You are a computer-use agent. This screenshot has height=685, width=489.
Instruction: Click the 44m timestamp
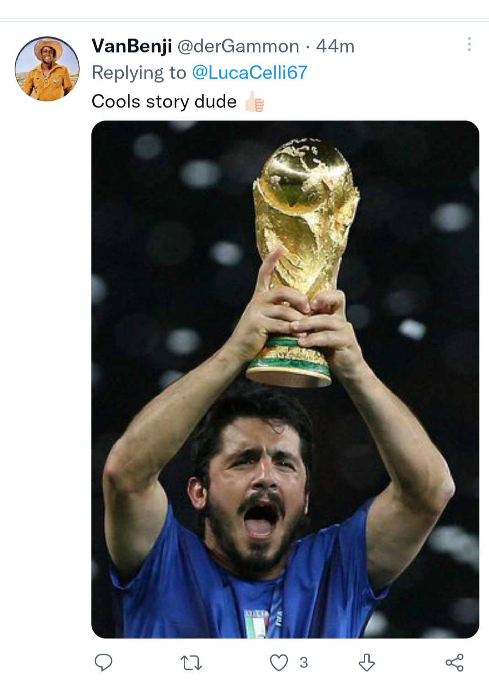coord(335,46)
